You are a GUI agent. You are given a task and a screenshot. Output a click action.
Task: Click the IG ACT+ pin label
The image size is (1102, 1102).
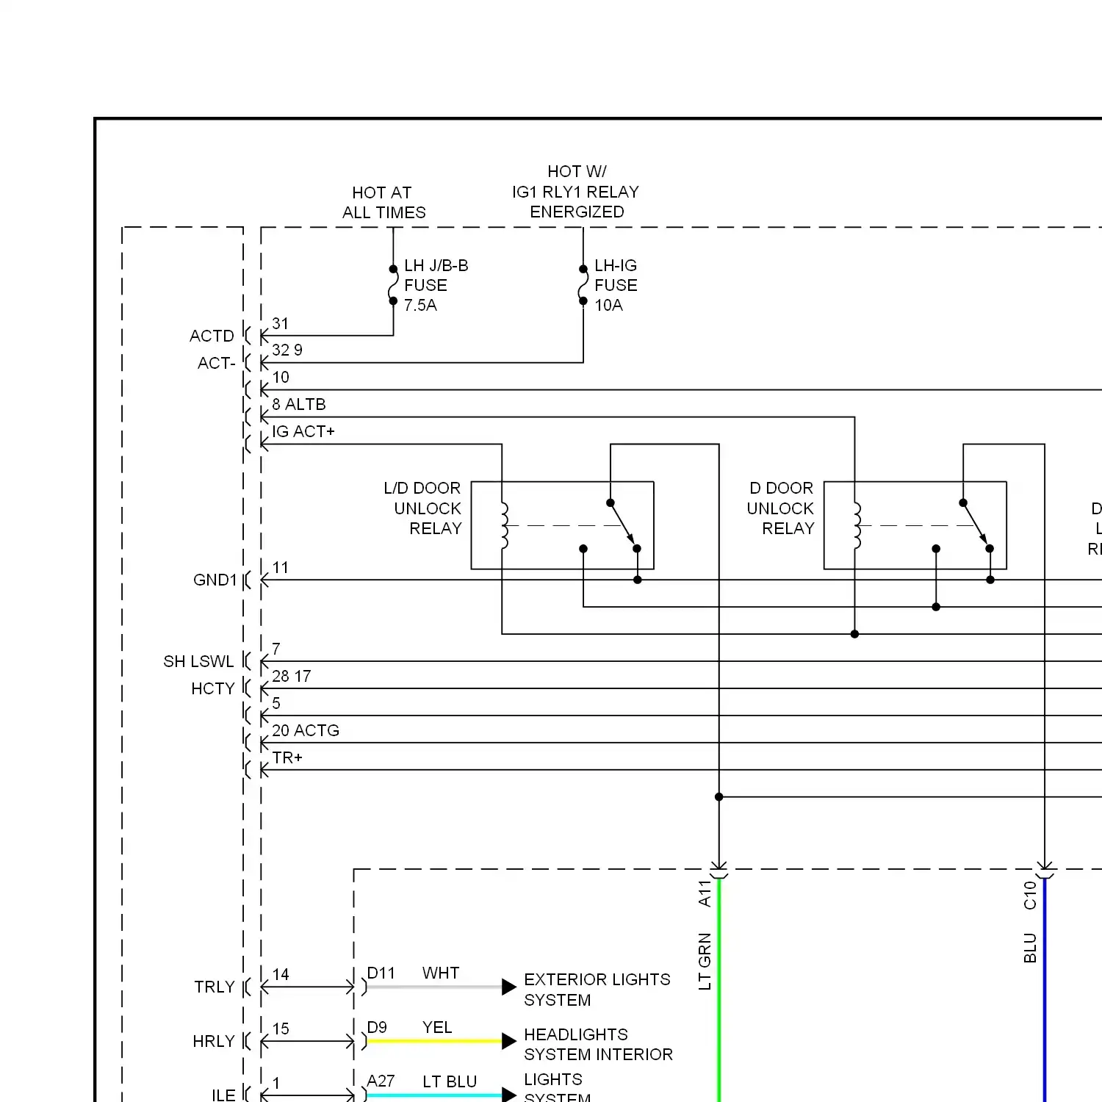(x=303, y=431)
